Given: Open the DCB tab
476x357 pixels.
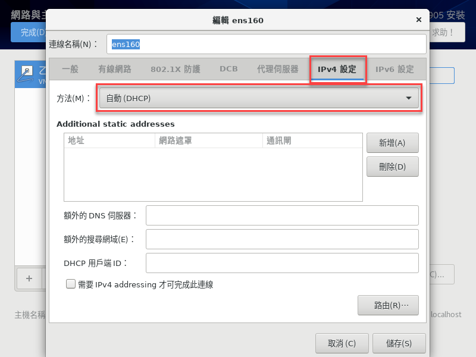Looking at the screenshot, I should tap(228, 69).
